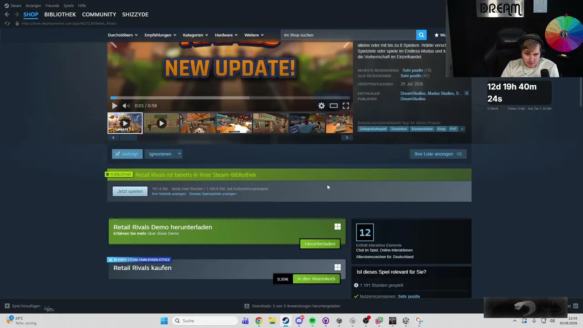The height and width of the screenshot is (328, 583).
Task: Open the Freunde menu
Action: click(52, 5)
